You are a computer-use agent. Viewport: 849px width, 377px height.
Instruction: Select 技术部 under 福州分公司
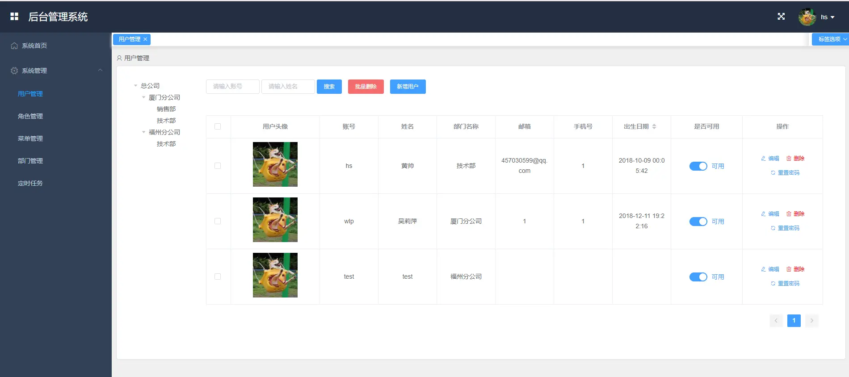tap(166, 144)
